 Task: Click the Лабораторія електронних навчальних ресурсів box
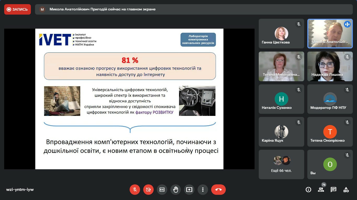point(198,40)
